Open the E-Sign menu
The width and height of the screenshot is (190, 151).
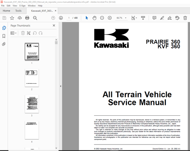(x=22, y=6)
